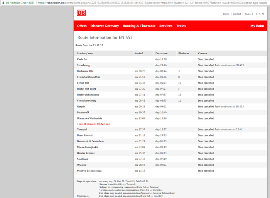270x198 pixels.
Task: Open the Trains menu
Action: coord(181,26)
